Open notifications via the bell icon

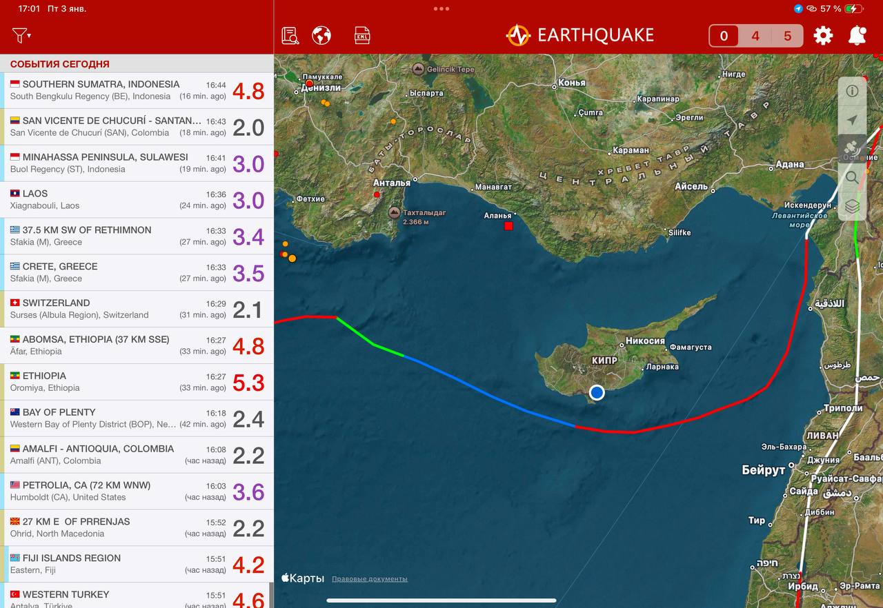[857, 35]
